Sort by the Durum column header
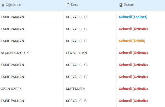This screenshot has width=165, height=107. 129,5
